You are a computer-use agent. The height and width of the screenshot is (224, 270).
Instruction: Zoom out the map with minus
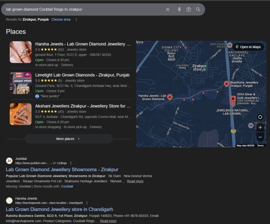pos(260,137)
